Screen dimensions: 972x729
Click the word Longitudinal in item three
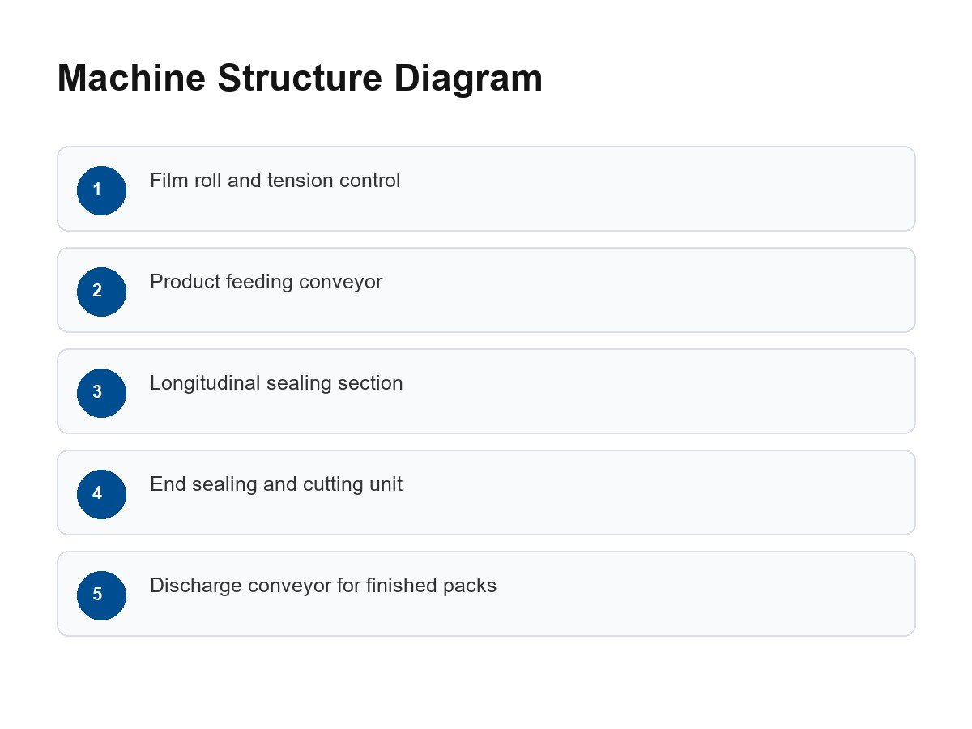tap(206, 383)
